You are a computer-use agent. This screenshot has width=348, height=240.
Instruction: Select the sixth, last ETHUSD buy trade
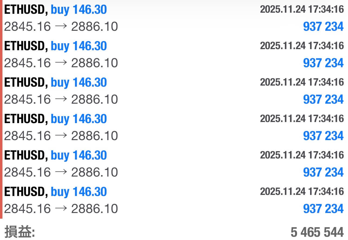(56, 192)
